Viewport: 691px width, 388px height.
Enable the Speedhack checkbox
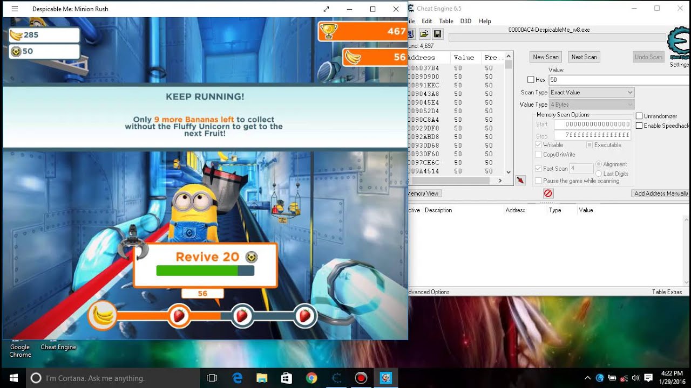(x=639, y=126)
